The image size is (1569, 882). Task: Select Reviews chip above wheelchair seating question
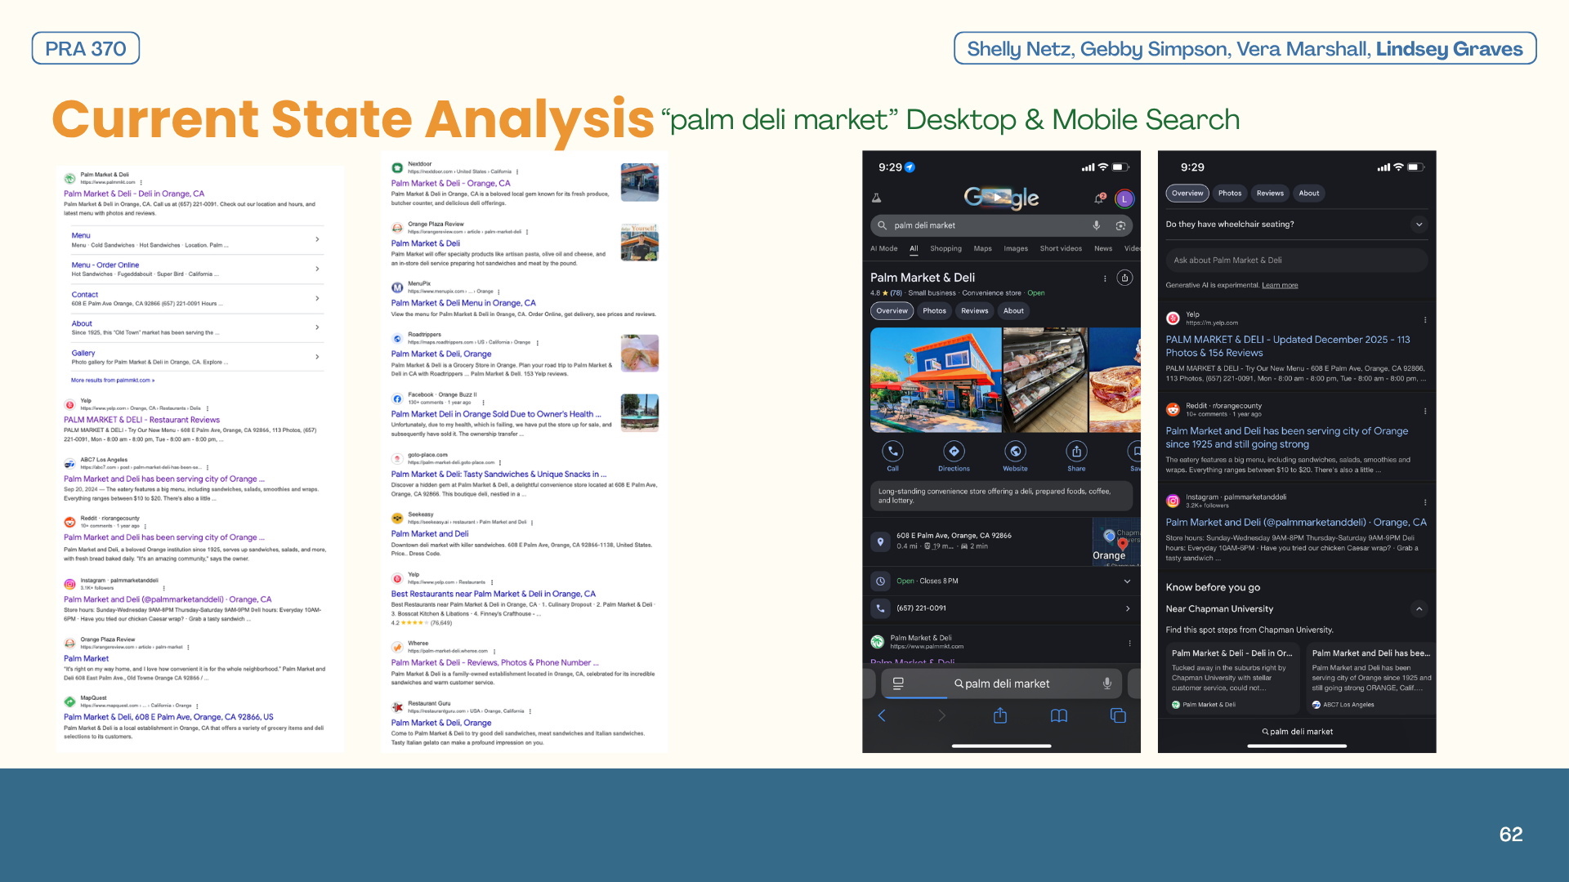pyautogui.click(x=1270, y=194)
